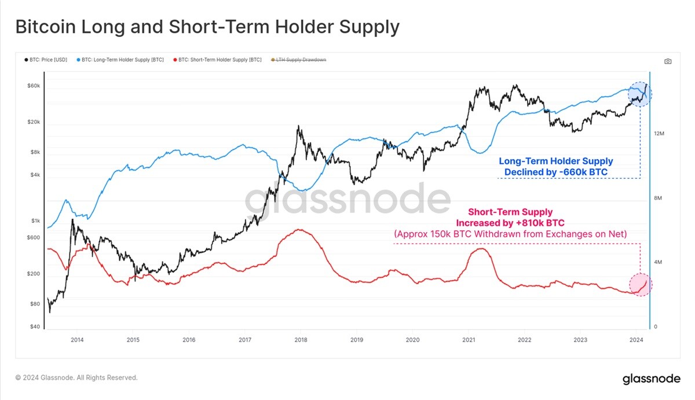Enable the LTH Supply Drawdown series

(x=301, y=60)
